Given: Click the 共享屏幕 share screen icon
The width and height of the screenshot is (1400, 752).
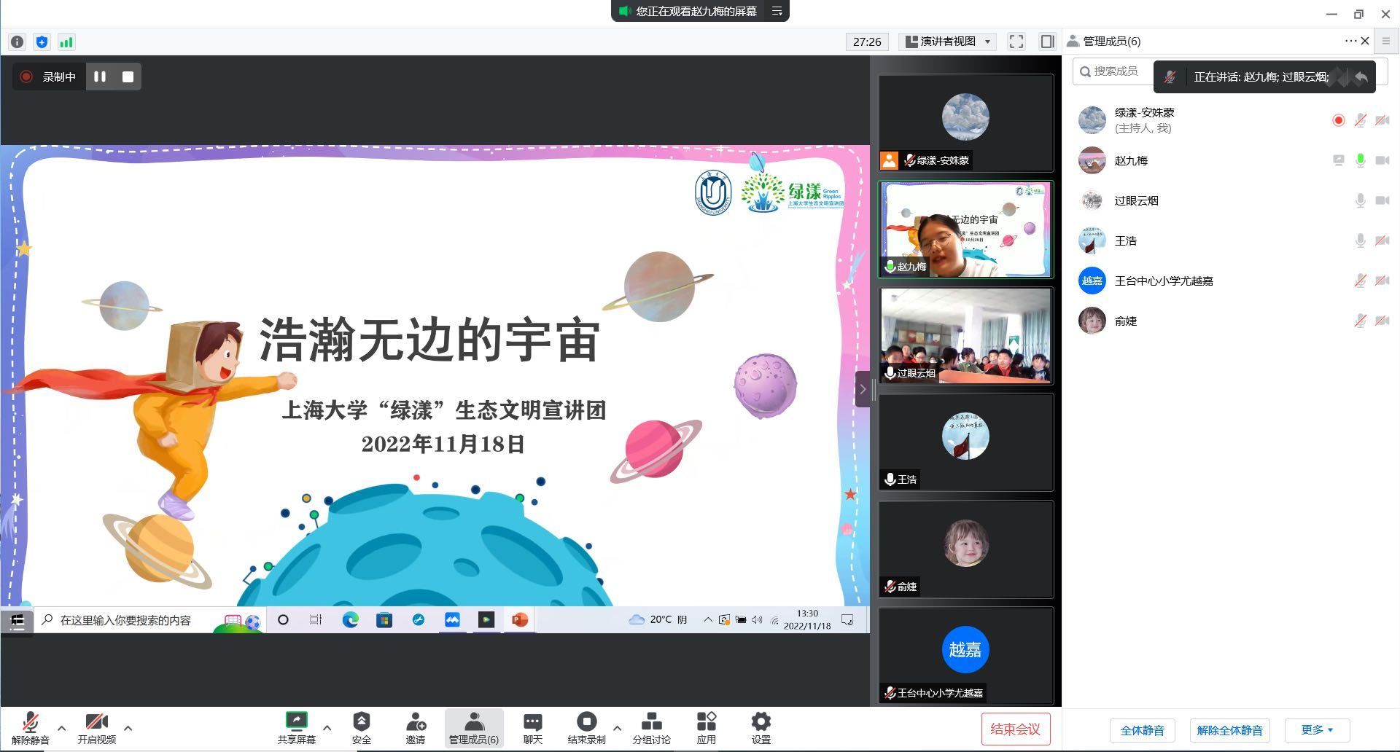Looking at the screenshot, I should [x=296, y=722].
